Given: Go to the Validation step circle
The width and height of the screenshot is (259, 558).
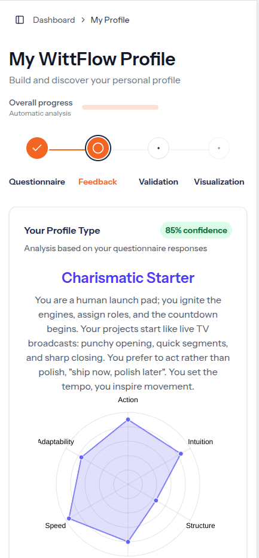Looking at the screenshot, I should coord(159,147).
